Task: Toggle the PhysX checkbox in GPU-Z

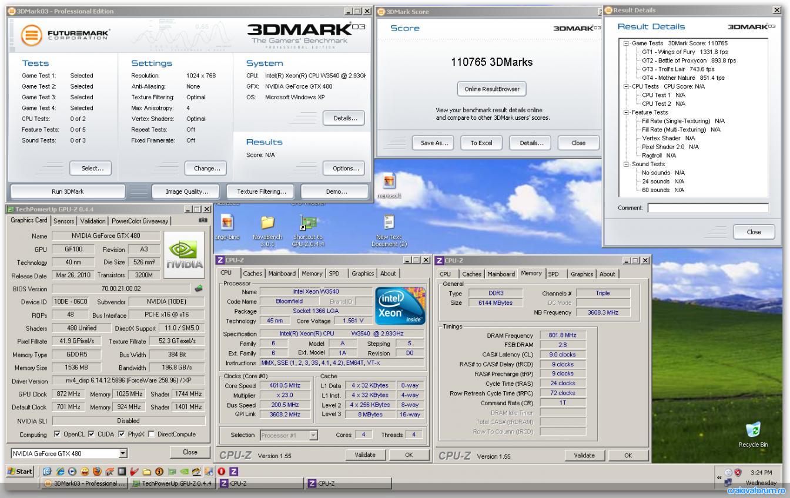Action: (x=120, y=435)
